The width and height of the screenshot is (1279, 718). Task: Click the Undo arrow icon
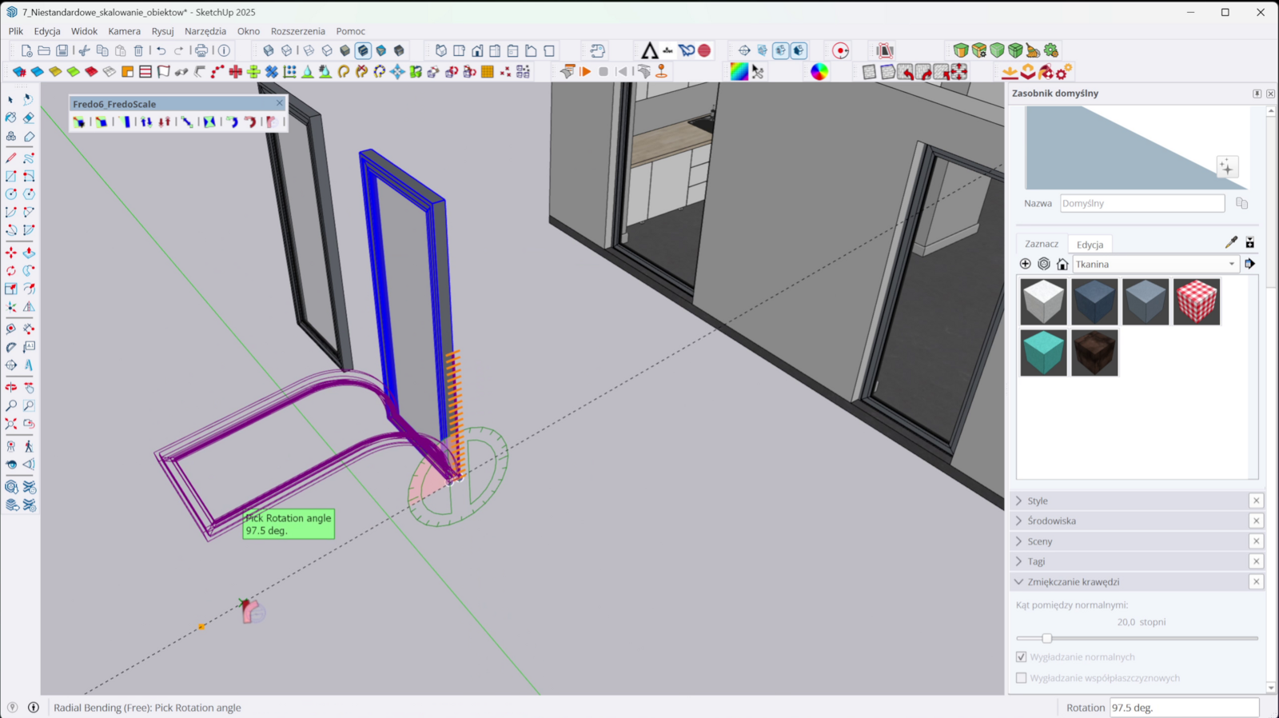[x=161, y=50]
